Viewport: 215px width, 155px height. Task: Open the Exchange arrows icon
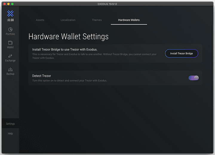[x=10, y=56]
